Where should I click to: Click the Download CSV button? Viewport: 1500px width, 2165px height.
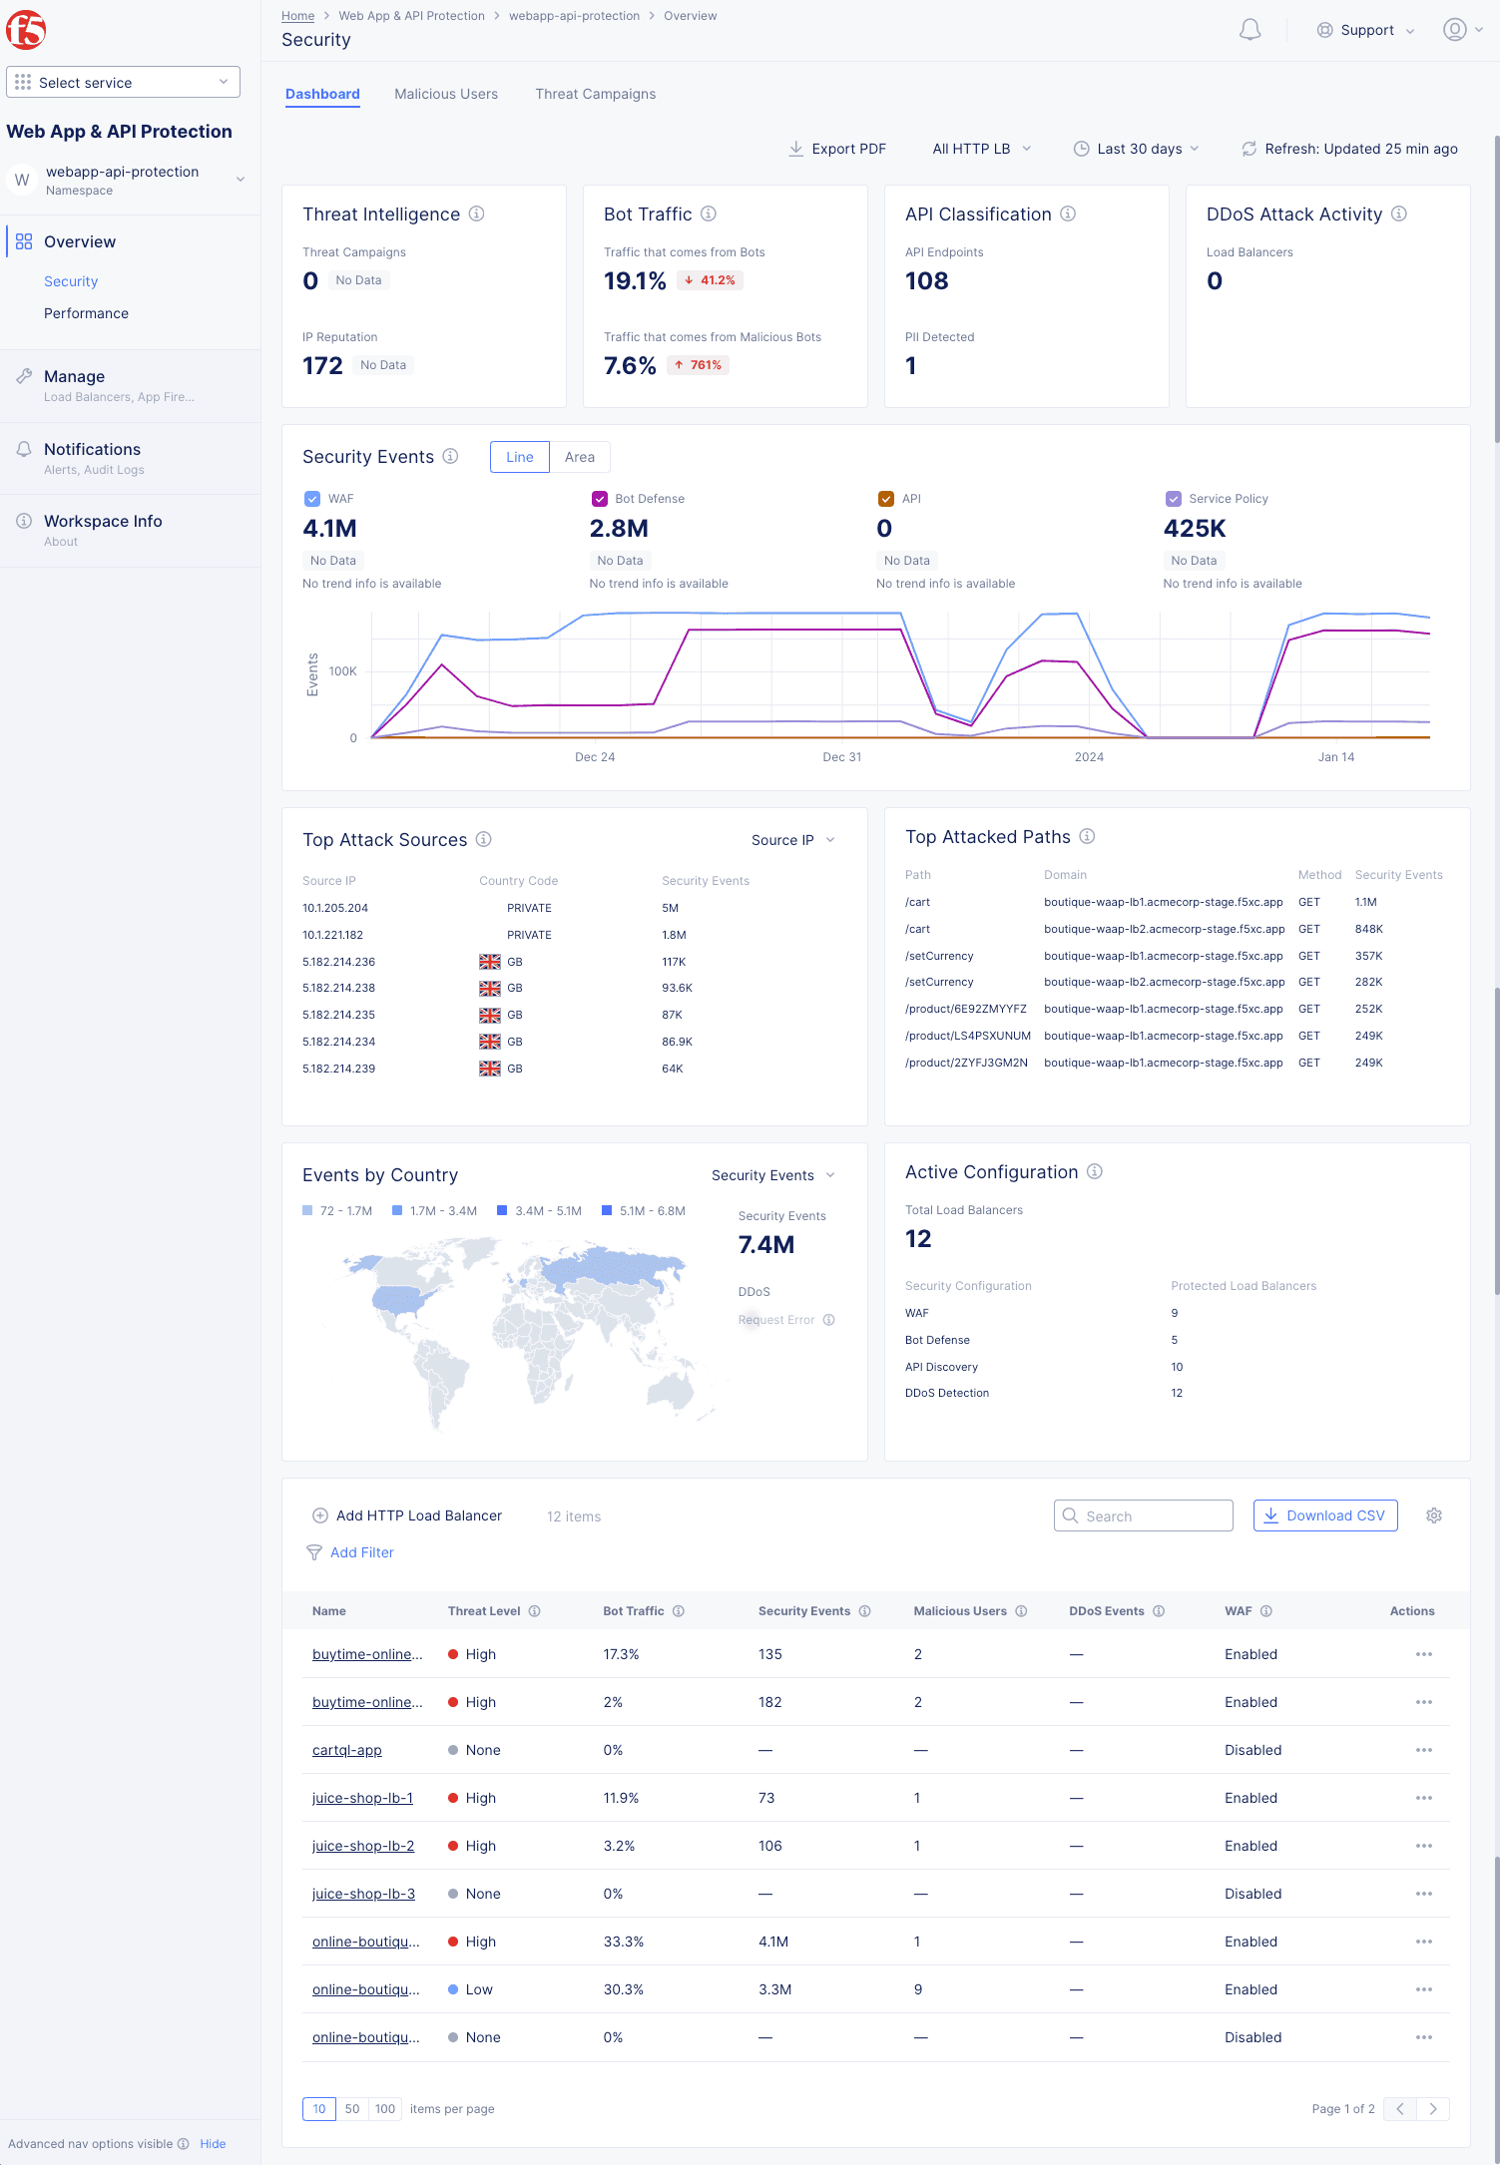point(1324,1515)
